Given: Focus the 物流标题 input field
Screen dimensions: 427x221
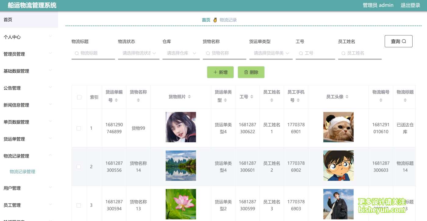Looking at the screenshot, I should [93, 53].
